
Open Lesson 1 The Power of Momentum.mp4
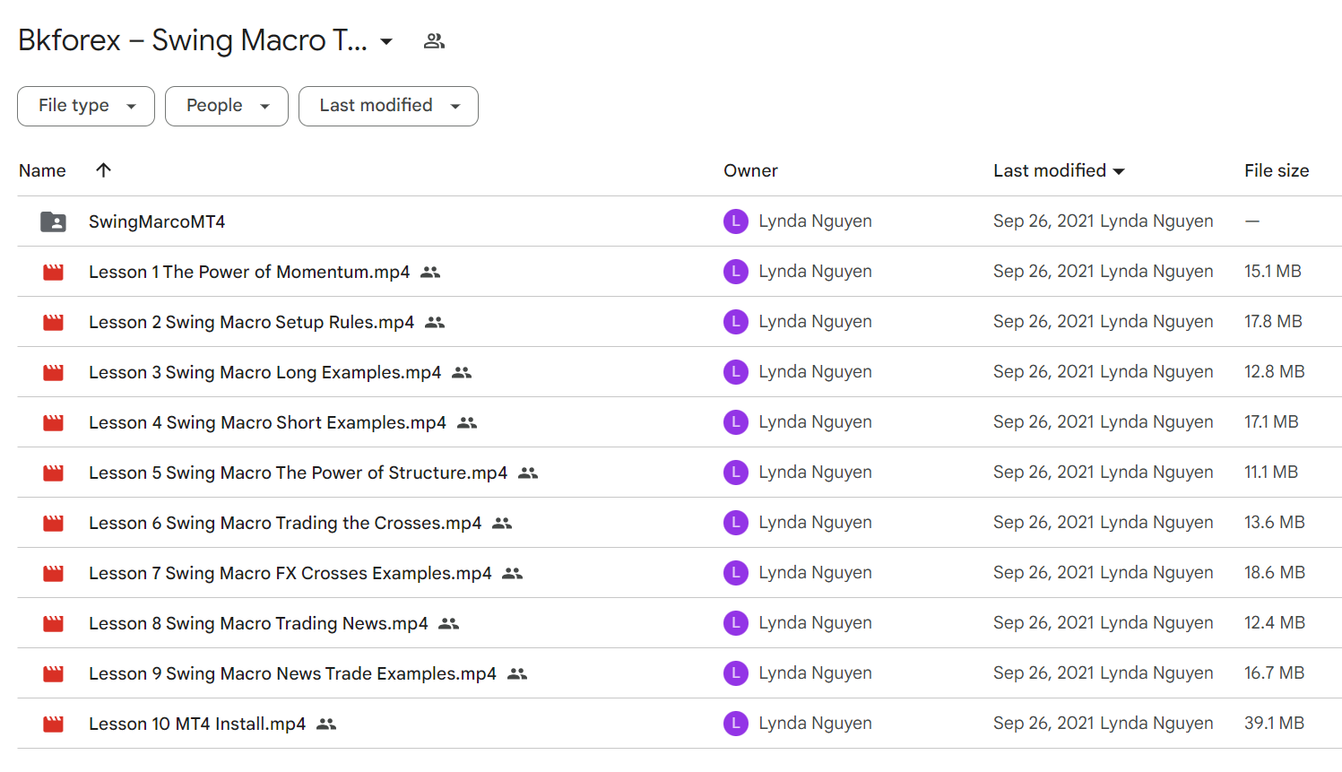click(249, 272)
